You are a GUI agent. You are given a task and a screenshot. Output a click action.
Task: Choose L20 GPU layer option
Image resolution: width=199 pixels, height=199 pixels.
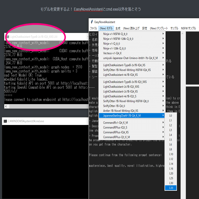tap(171, 173)
